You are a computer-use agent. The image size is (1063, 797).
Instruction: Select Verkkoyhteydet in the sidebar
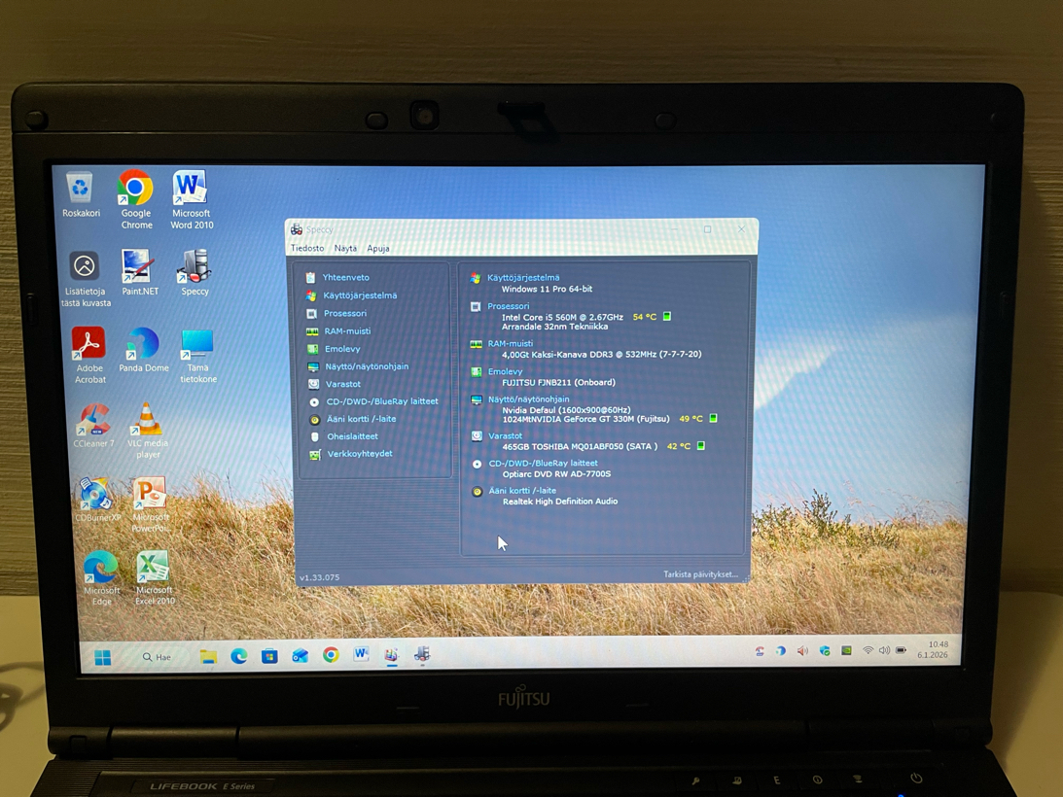pyautogui.click(x=359, y=454)
